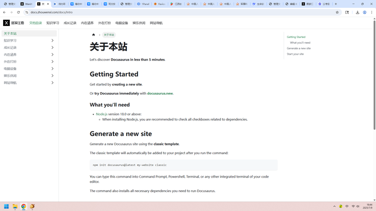Switch to the 生命 browser tab
Screen dimensions: 376x211
[x=258, y=4]
